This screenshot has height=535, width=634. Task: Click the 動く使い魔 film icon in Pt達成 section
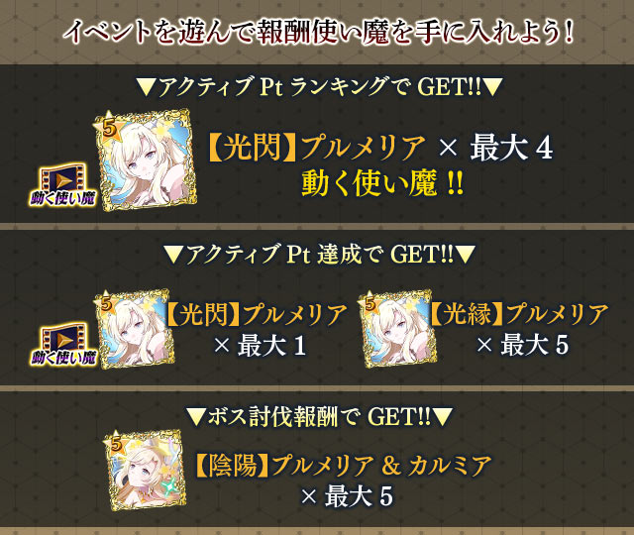point(63,344)
